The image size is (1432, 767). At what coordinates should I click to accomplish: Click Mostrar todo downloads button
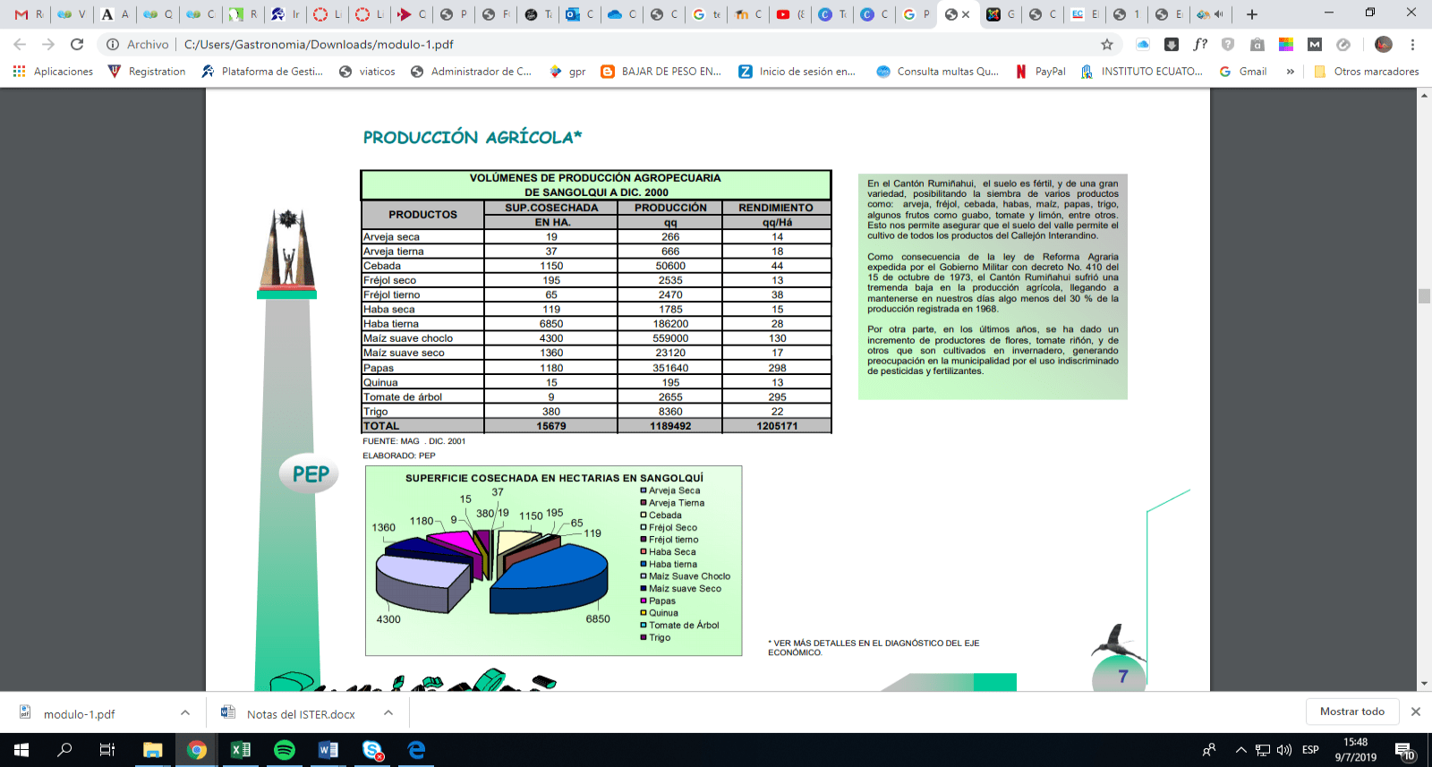(1351, 712)
